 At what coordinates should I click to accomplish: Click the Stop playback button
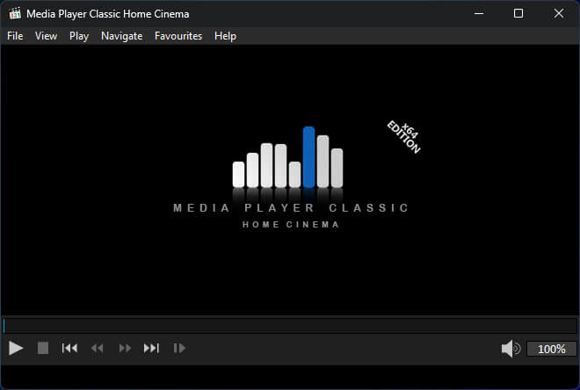(42, 349)
